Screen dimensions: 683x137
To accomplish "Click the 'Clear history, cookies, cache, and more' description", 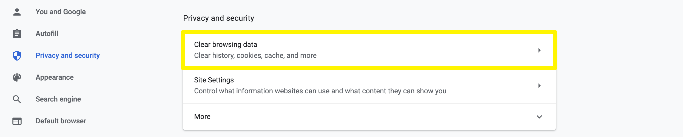I will click(x=255, y=55).
